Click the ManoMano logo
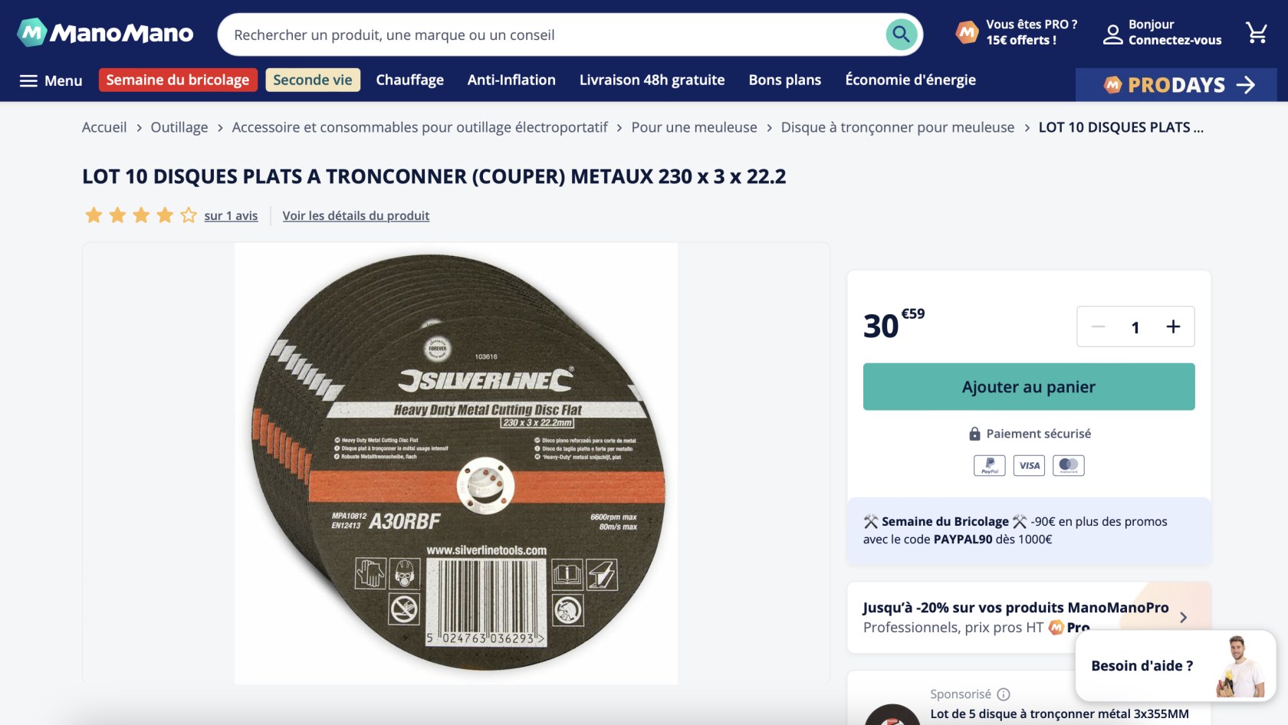Viewport: 1288px width, 725px height. [x=106, y=33]
